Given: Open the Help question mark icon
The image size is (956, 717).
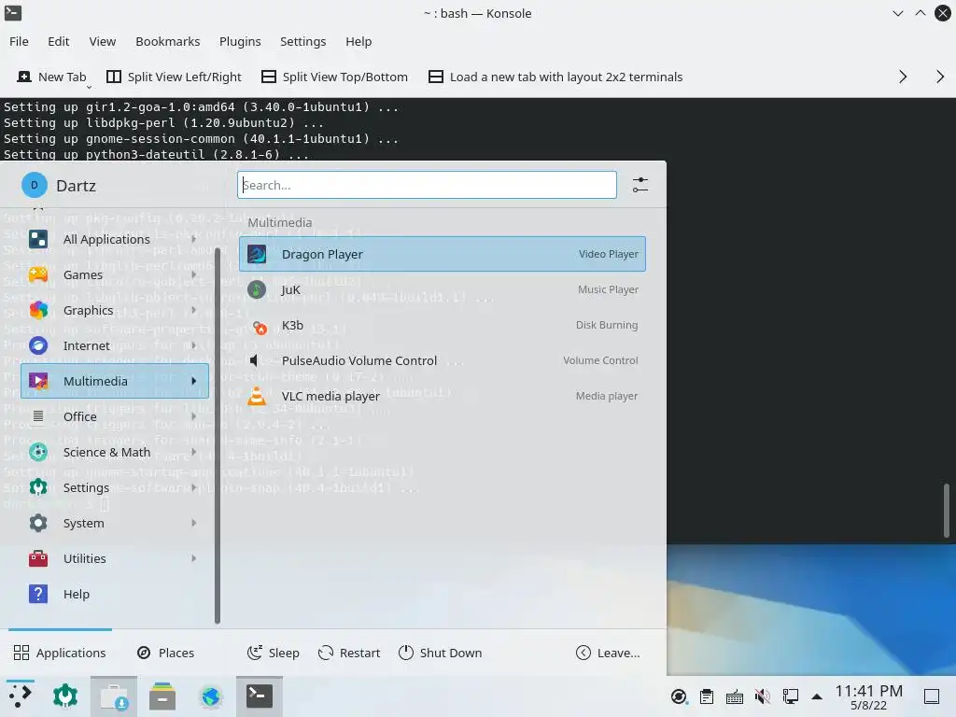Looking at the screenshot, I should 38,594.
